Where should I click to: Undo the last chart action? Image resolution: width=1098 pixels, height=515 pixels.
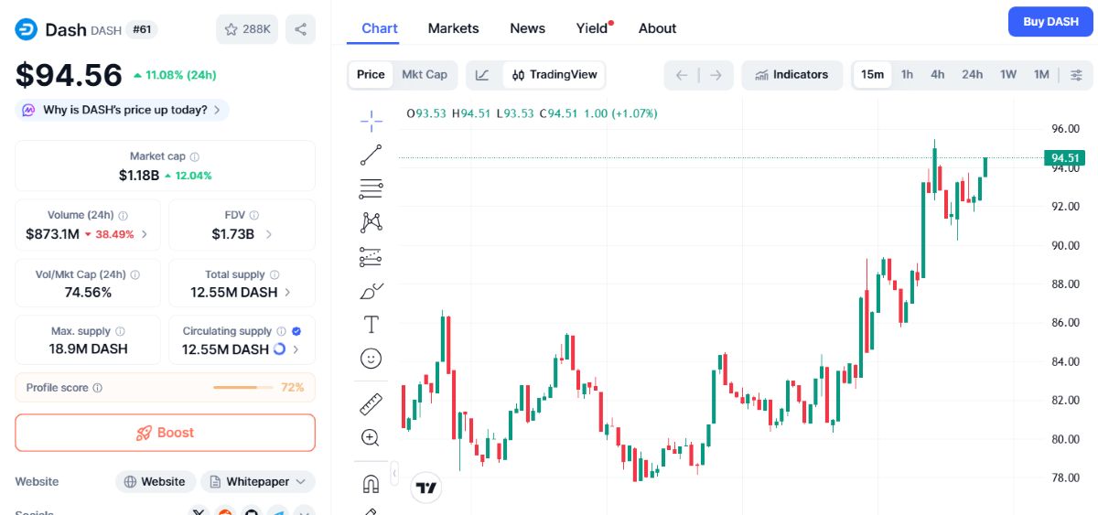tap(682, 75)
